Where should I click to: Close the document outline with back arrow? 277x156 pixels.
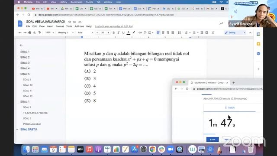click(x=21, y=45)
